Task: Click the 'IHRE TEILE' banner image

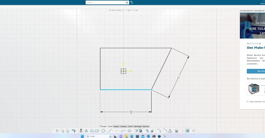Action: click(253, 26)
